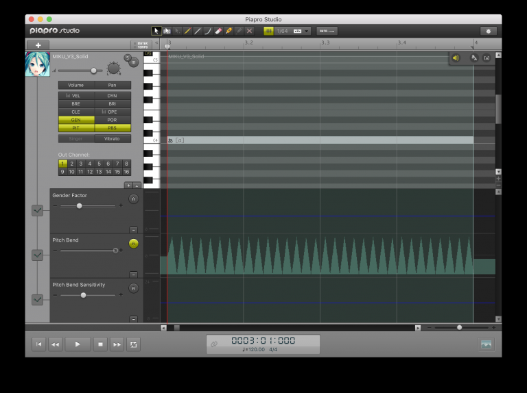The height and width of the screenshot is (393, 527).
Task: Select the curve drawing tool
Action: pos(208,31)
